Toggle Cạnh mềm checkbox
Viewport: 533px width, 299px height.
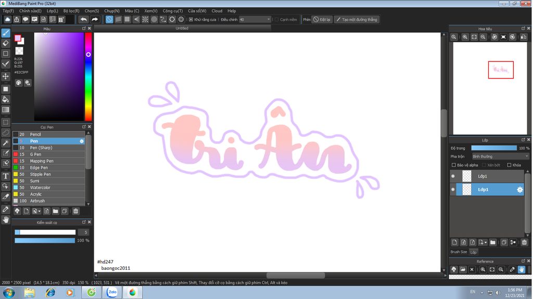276,20
